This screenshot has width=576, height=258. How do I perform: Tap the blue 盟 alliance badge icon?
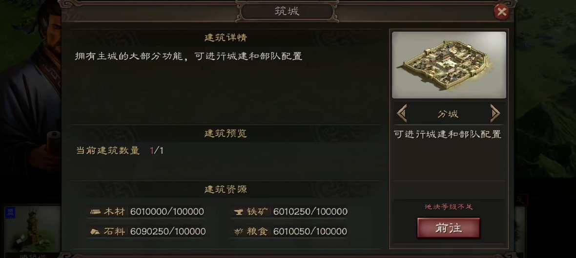coord(10,213)
